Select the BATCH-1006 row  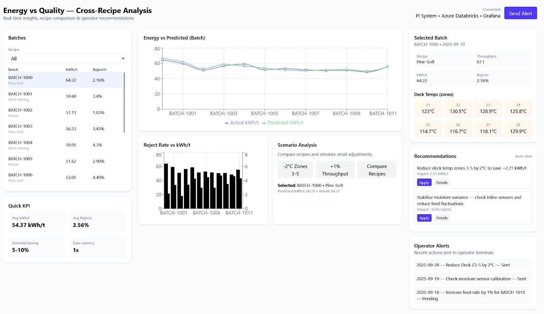(66, 178)
